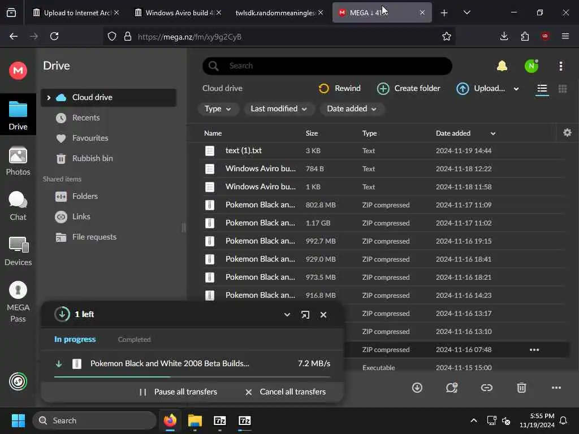This screenshot has width=579, height=434.
Task: Open File Explorer from taskbar
Action: tap(195, 420)
